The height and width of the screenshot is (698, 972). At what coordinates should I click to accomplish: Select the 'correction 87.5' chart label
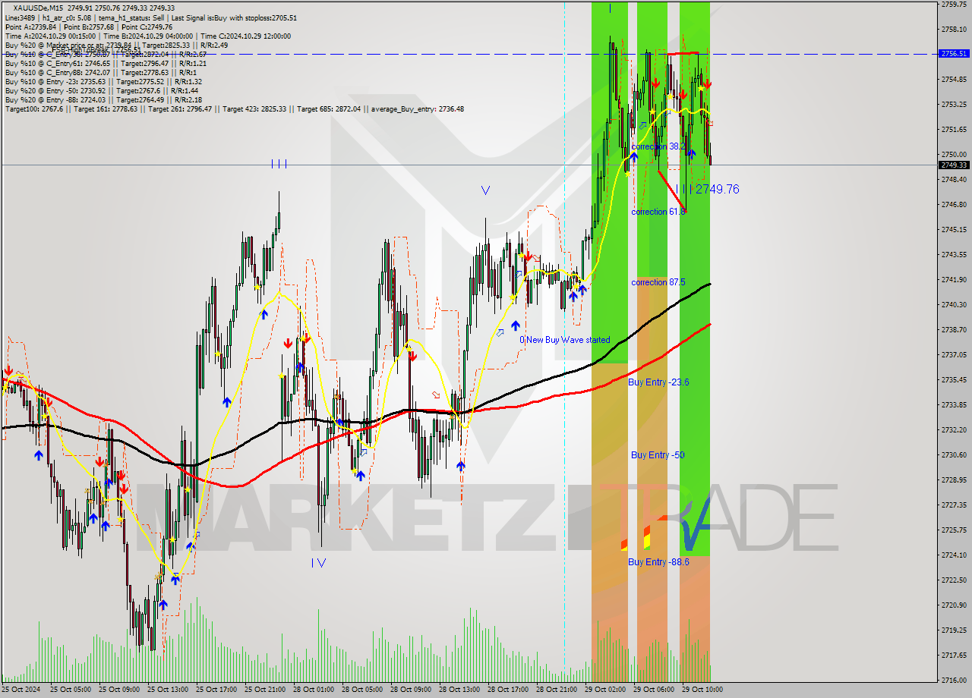point(658,282)
